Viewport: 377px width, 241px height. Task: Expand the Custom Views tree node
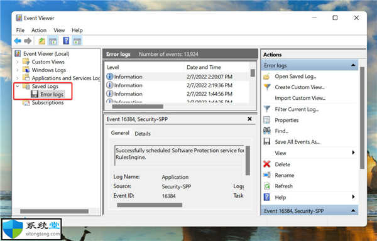click(x=18, y=62)
